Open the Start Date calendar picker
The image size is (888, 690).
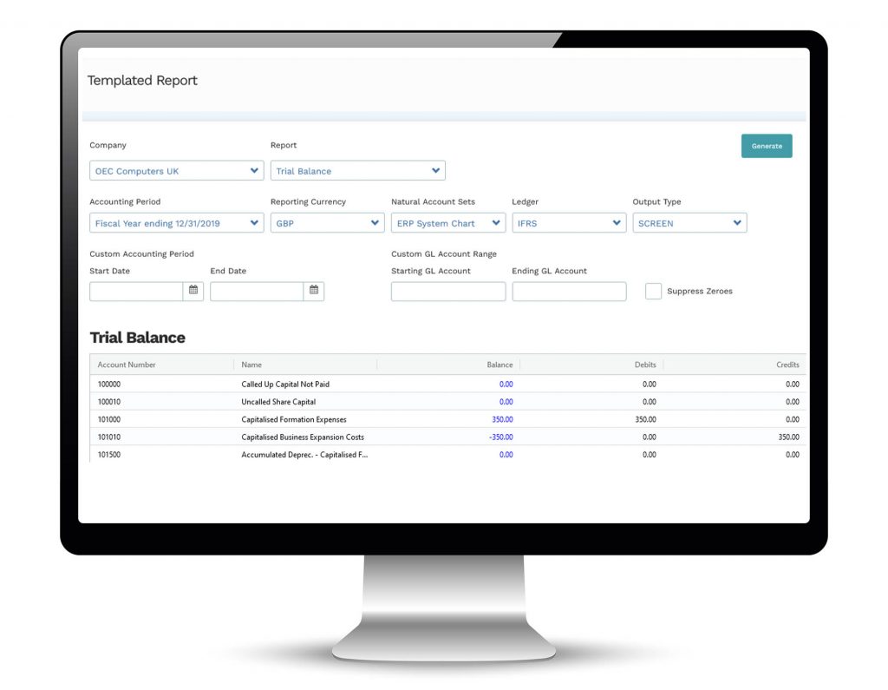[193, 291]
